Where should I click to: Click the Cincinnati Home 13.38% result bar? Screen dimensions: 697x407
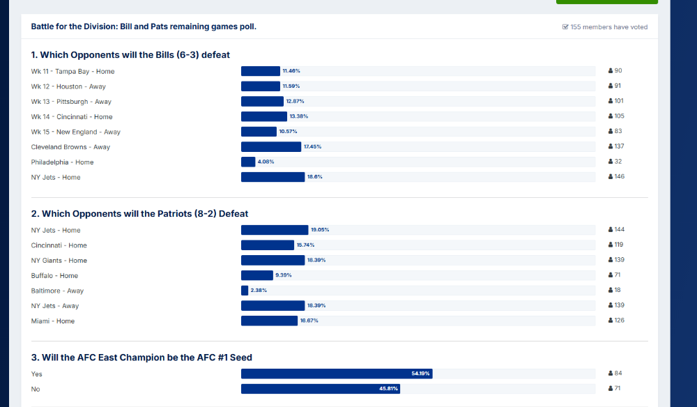click(264, 116)
